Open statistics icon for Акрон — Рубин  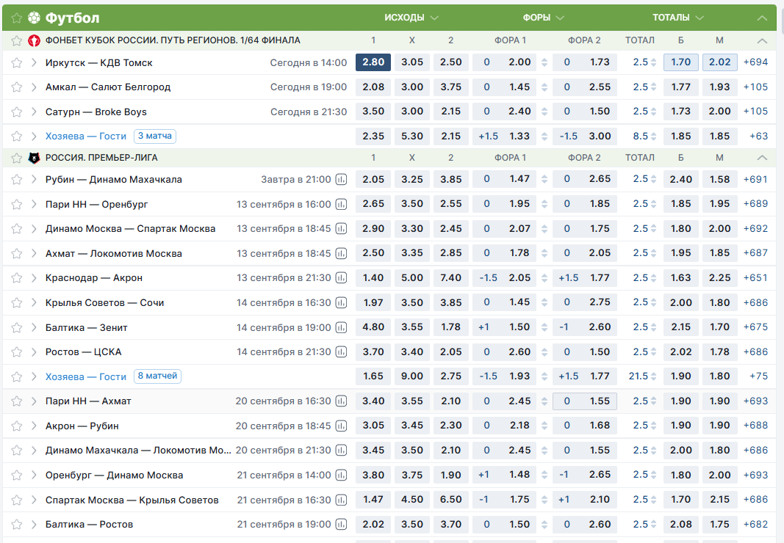[x=341, y=426]
